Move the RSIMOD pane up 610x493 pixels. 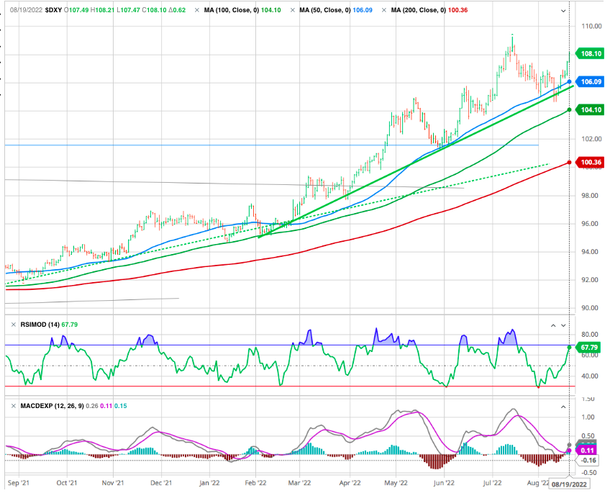point(553,325)
